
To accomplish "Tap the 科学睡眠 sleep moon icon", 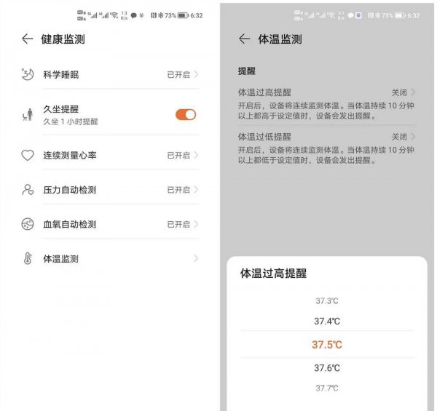I will point(28,74).
